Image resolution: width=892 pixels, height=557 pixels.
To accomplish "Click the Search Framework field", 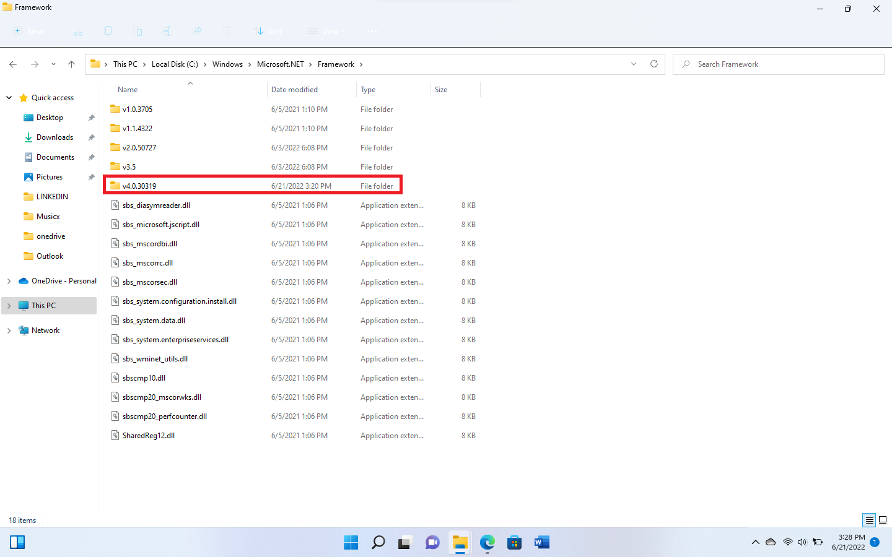I will click(x=778, y=64).
